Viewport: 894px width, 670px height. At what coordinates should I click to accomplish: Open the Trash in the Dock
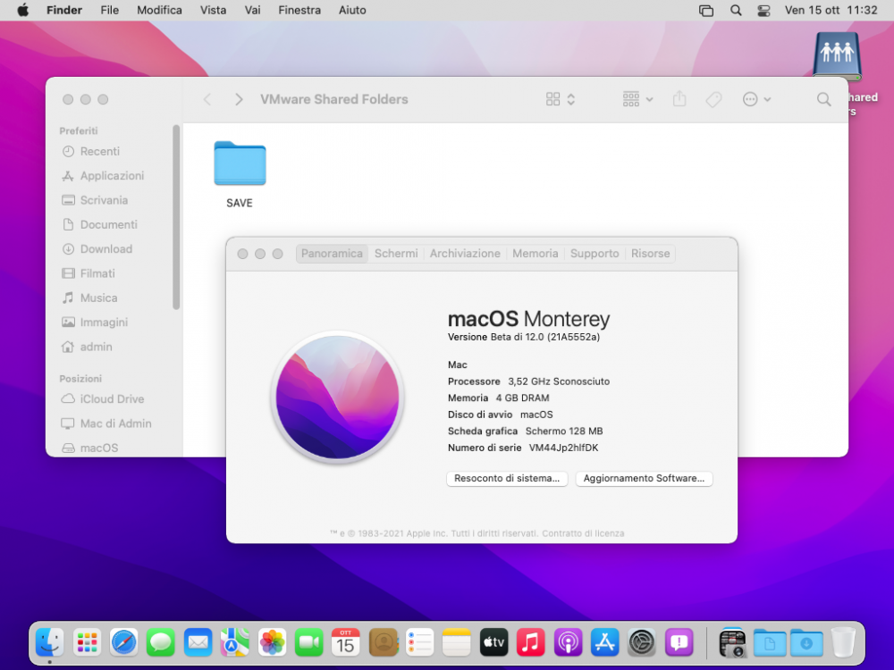(843, 642)
